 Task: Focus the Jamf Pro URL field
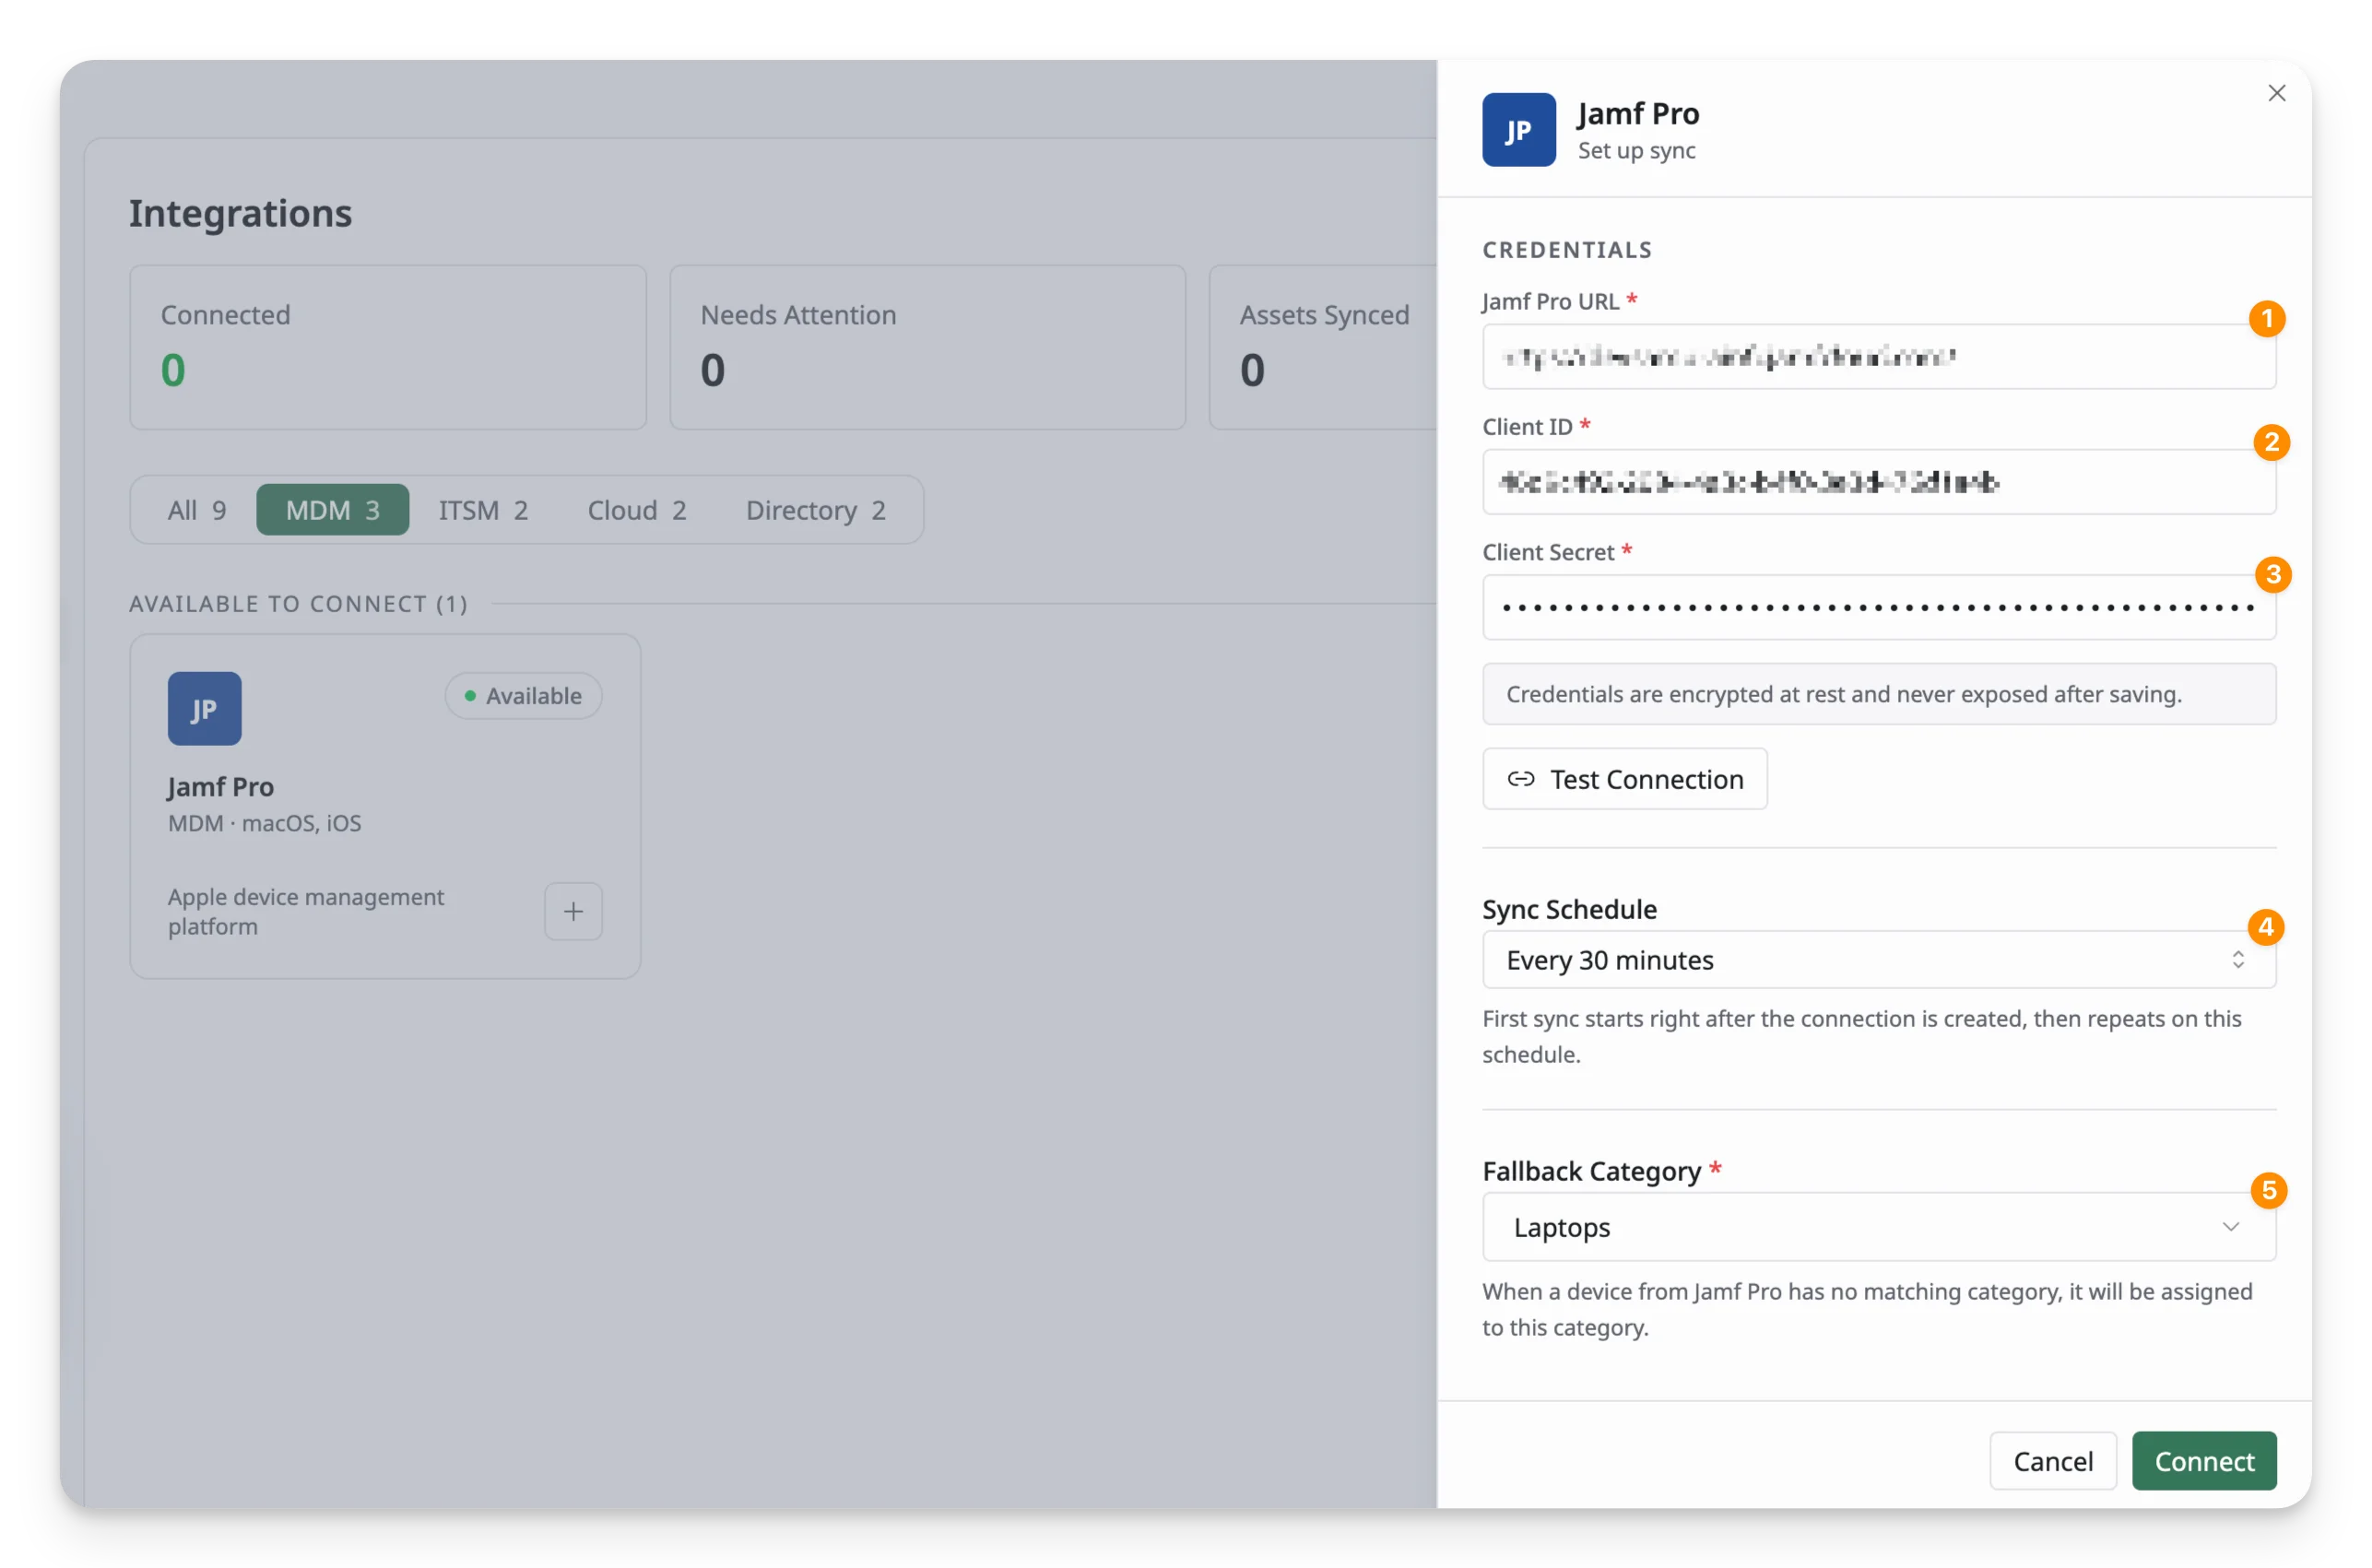coord(1878,357)
